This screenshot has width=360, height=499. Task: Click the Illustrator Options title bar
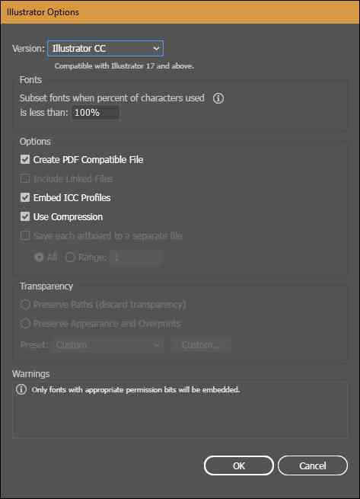[x=180, y=12]
